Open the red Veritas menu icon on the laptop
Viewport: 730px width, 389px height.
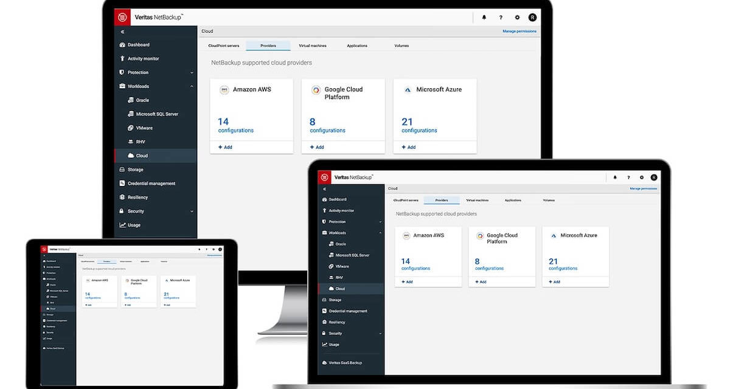click(324, 177)
